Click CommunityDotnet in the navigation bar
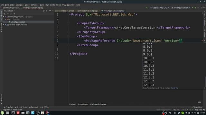Image resolution: width=206 pixels, height=115 pixels. pos(10,8)
